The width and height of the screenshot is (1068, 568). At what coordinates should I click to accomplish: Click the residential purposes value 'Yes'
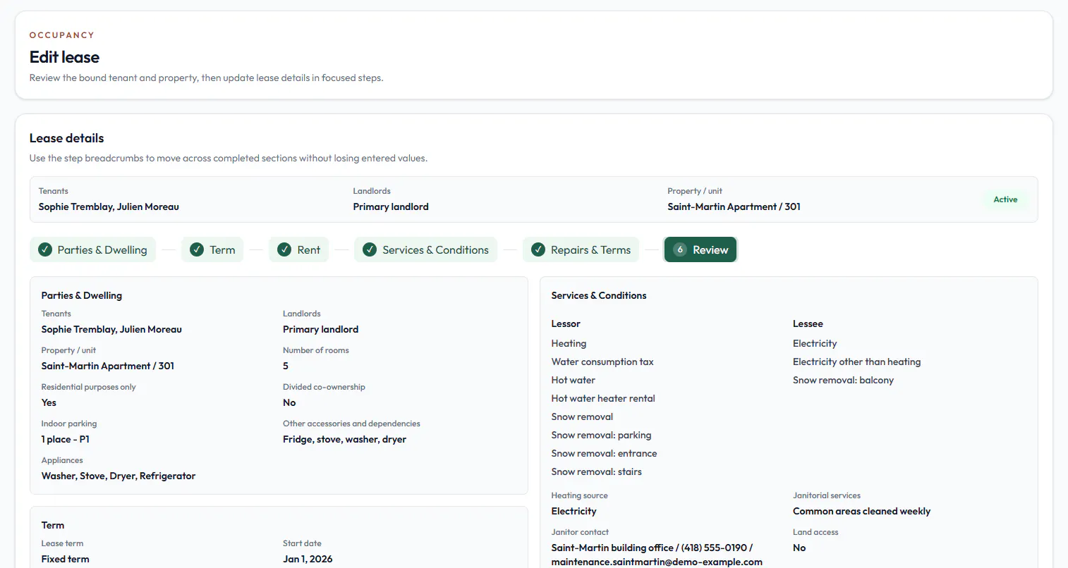tap(49, 402)
